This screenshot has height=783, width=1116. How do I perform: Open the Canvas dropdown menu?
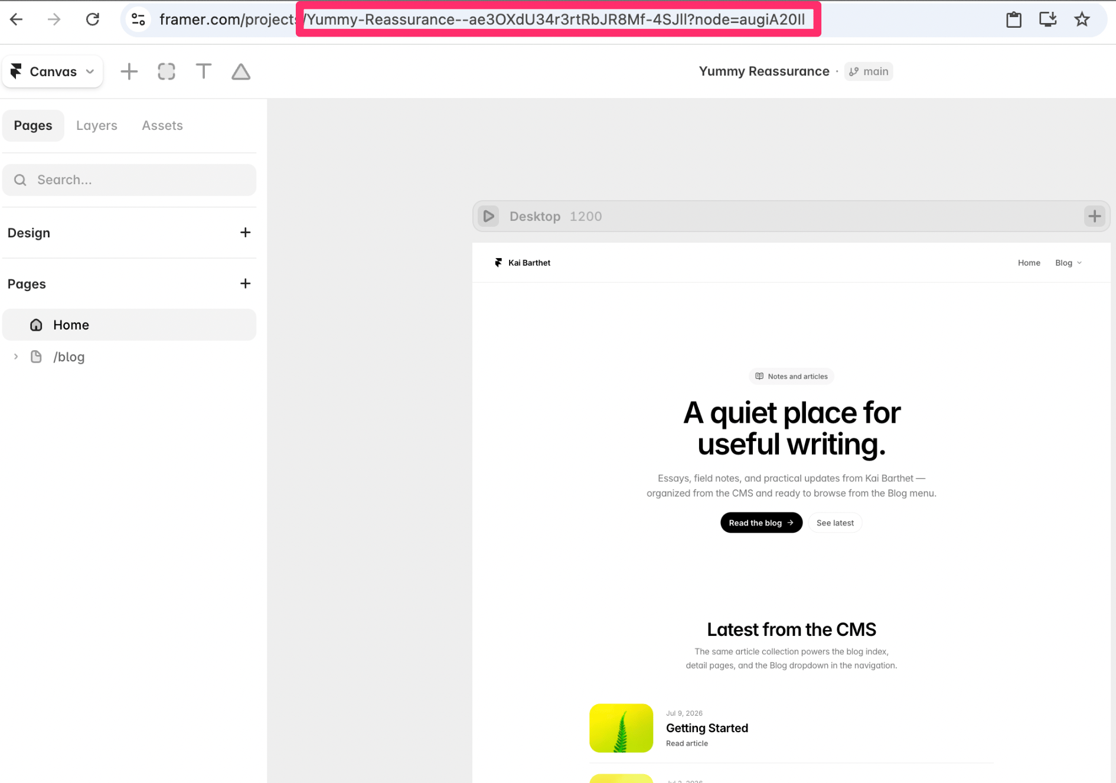53,71
